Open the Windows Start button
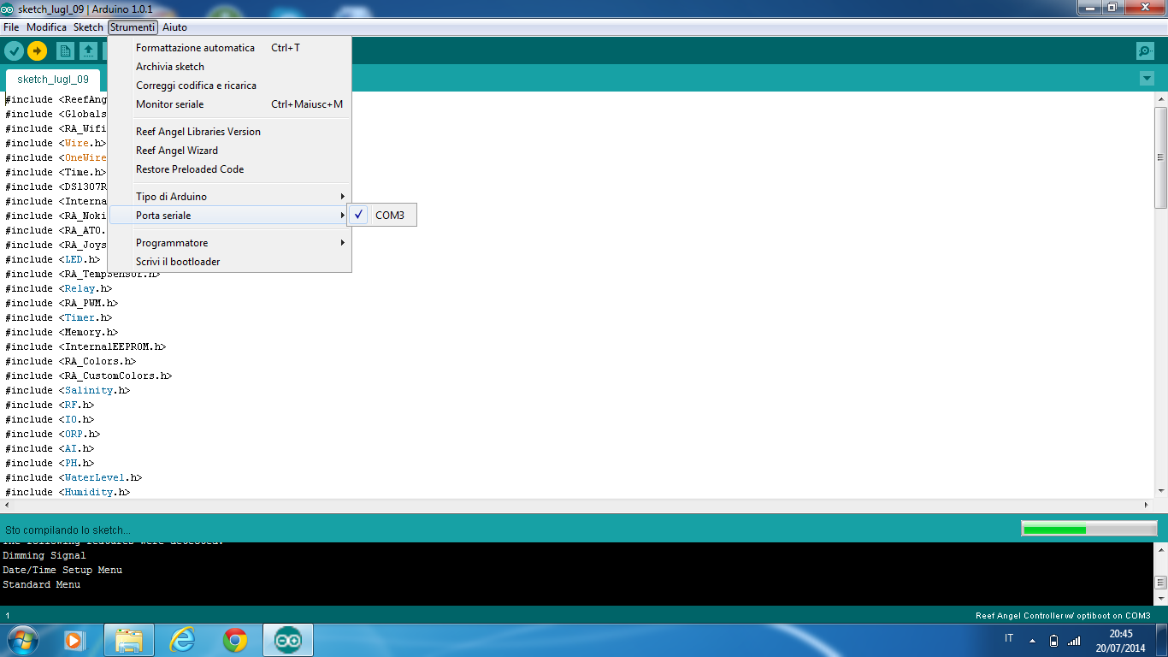 21,640
